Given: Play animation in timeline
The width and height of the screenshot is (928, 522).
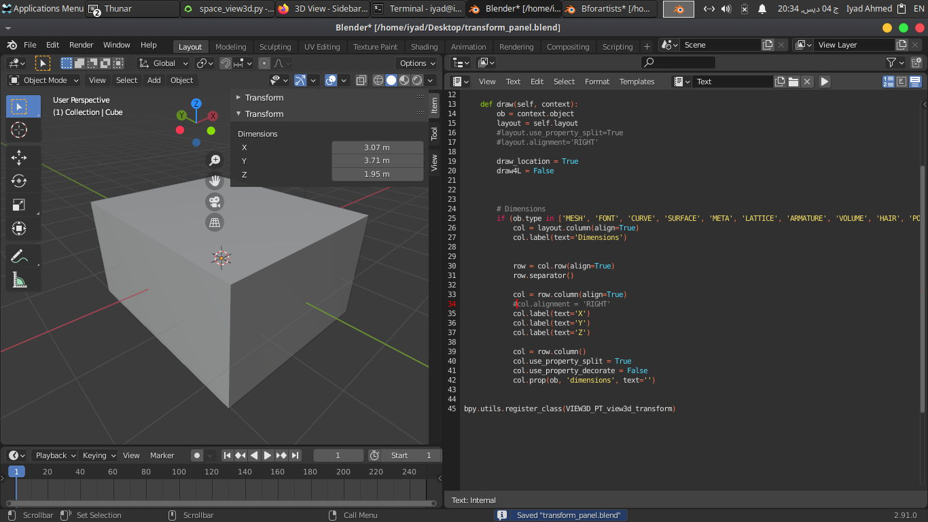Looking at the screenshot, I should coord(268,455).
